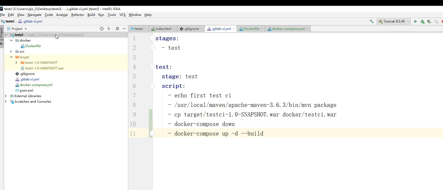Open the Refactor menu
This screenshot has width=443, height=190.
coord(78,15)
